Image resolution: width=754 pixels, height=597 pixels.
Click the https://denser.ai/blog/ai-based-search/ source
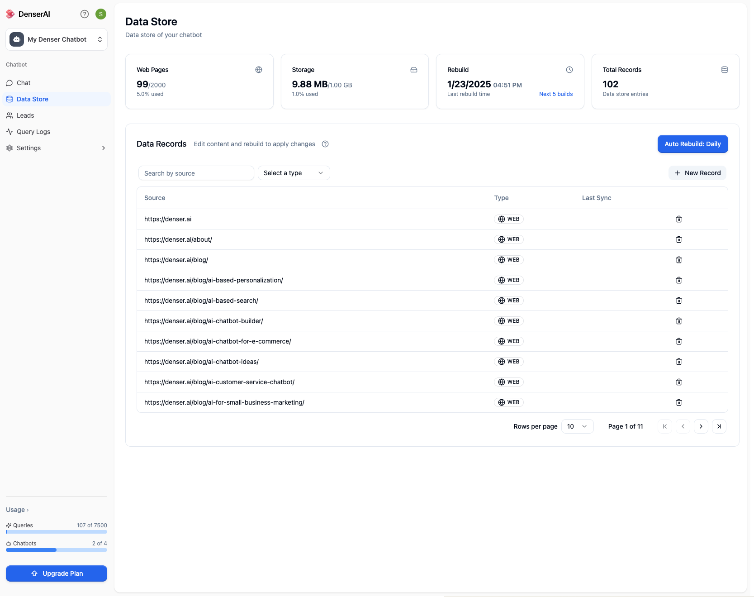[x=201, y=301]
